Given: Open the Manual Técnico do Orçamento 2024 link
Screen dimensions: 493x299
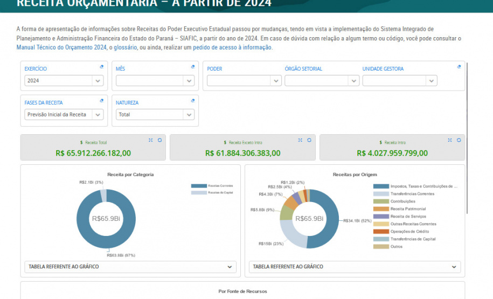Looking at the screenshot, I should (61, 47).
